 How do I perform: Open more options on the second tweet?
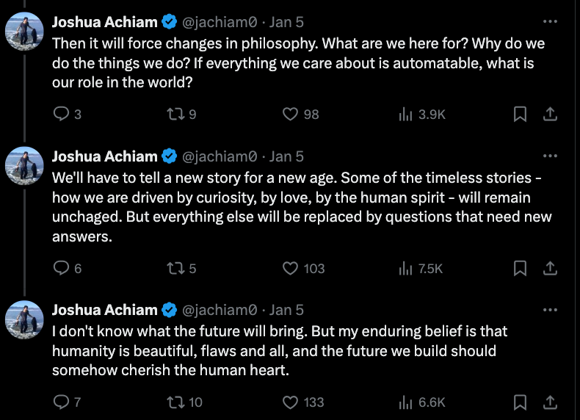tap(550, 156)
